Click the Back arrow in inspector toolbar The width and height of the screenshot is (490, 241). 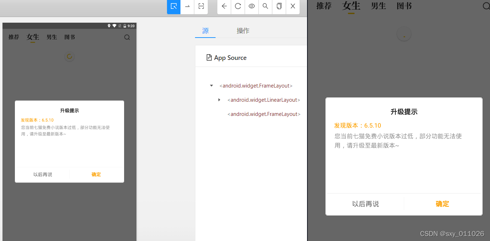coord(224,6)
